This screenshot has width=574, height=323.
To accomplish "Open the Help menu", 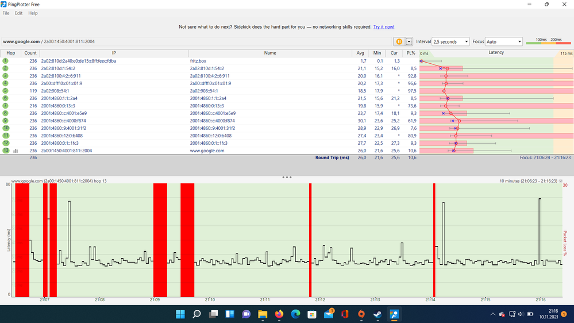I will (33, 13).
